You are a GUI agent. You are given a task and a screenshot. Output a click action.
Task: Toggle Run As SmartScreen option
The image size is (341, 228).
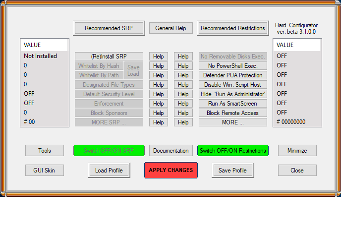click(x=232, y=104)
